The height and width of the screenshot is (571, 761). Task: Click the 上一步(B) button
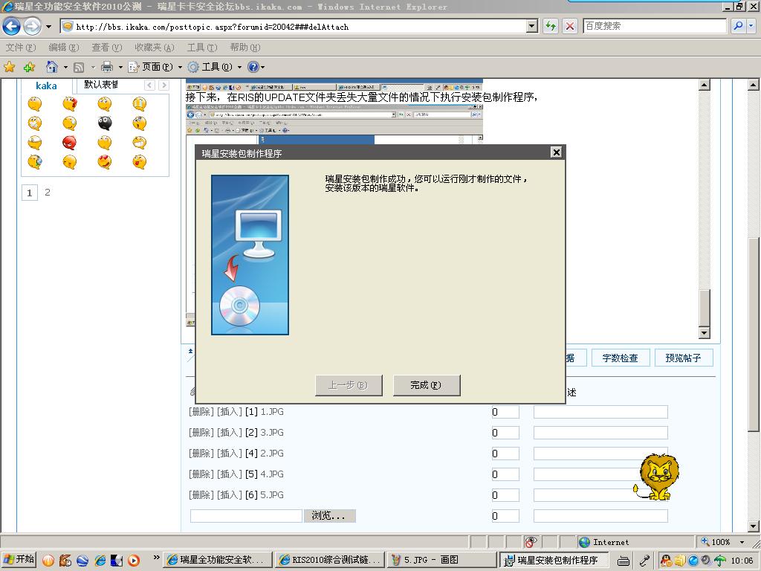349,385
